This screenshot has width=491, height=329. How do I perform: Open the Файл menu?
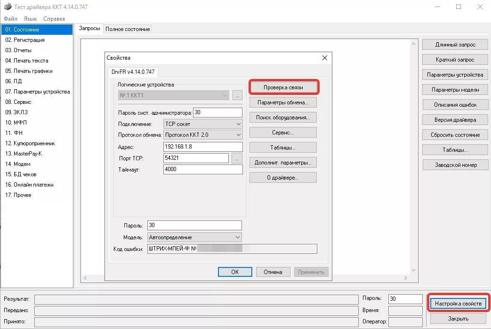point(11,19)
